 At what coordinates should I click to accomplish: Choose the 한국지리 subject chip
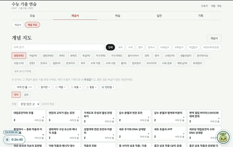[x=71, y=63]
